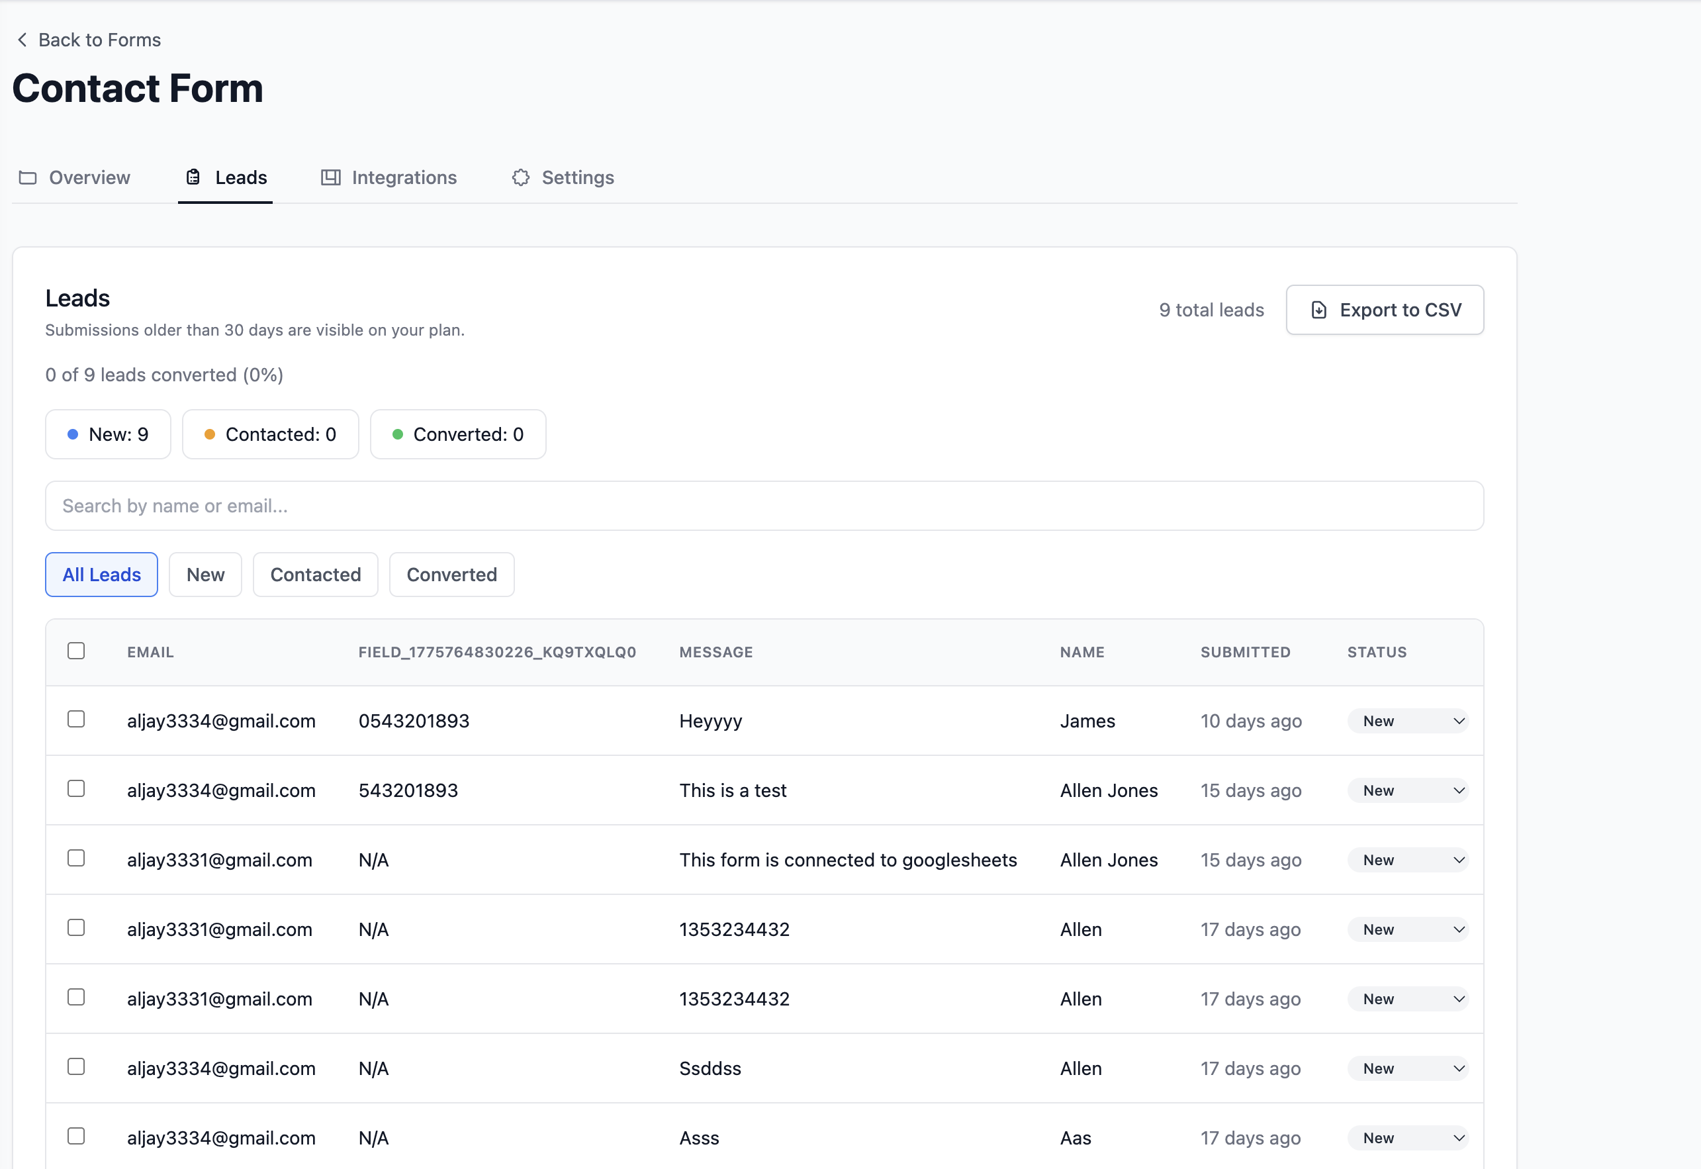Click the green Converted status dot

[x=398, y=434]
